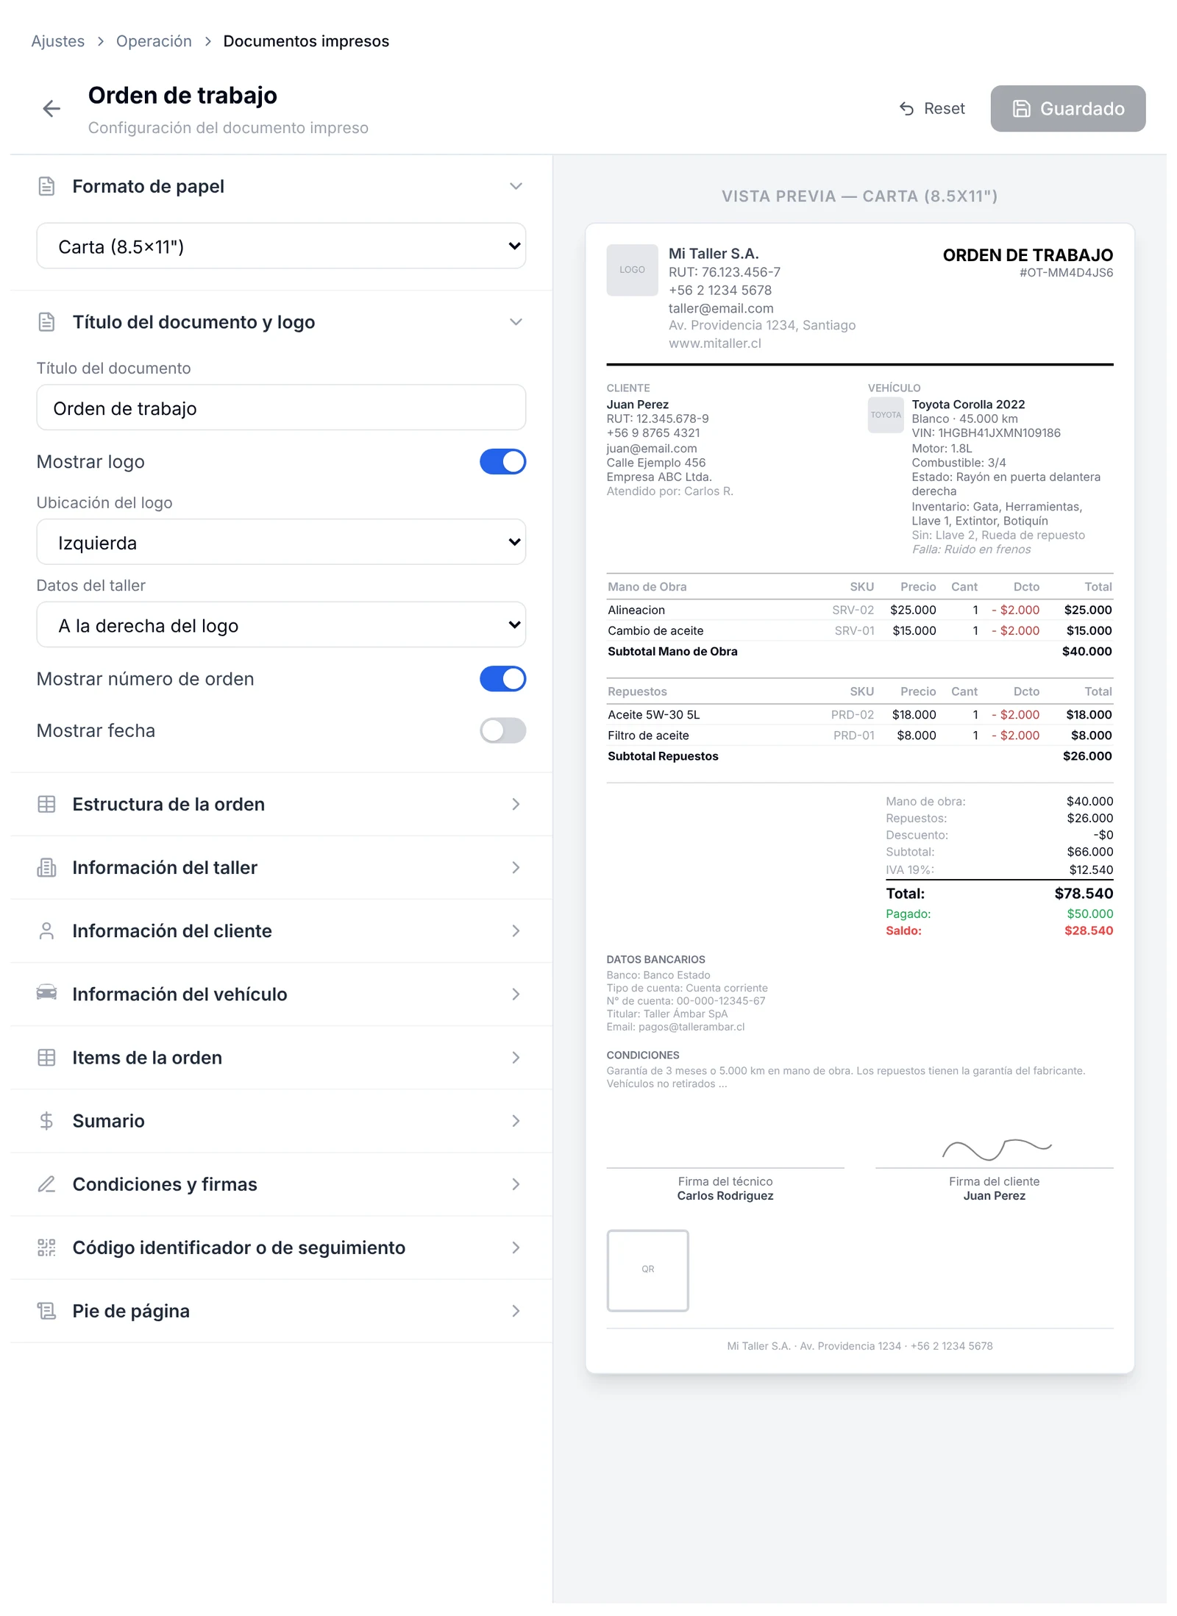Enable the Mostrar fecha switch
Image resolution: width=1177 pixels, height=1616 pixels.
(x=502, y=730)
